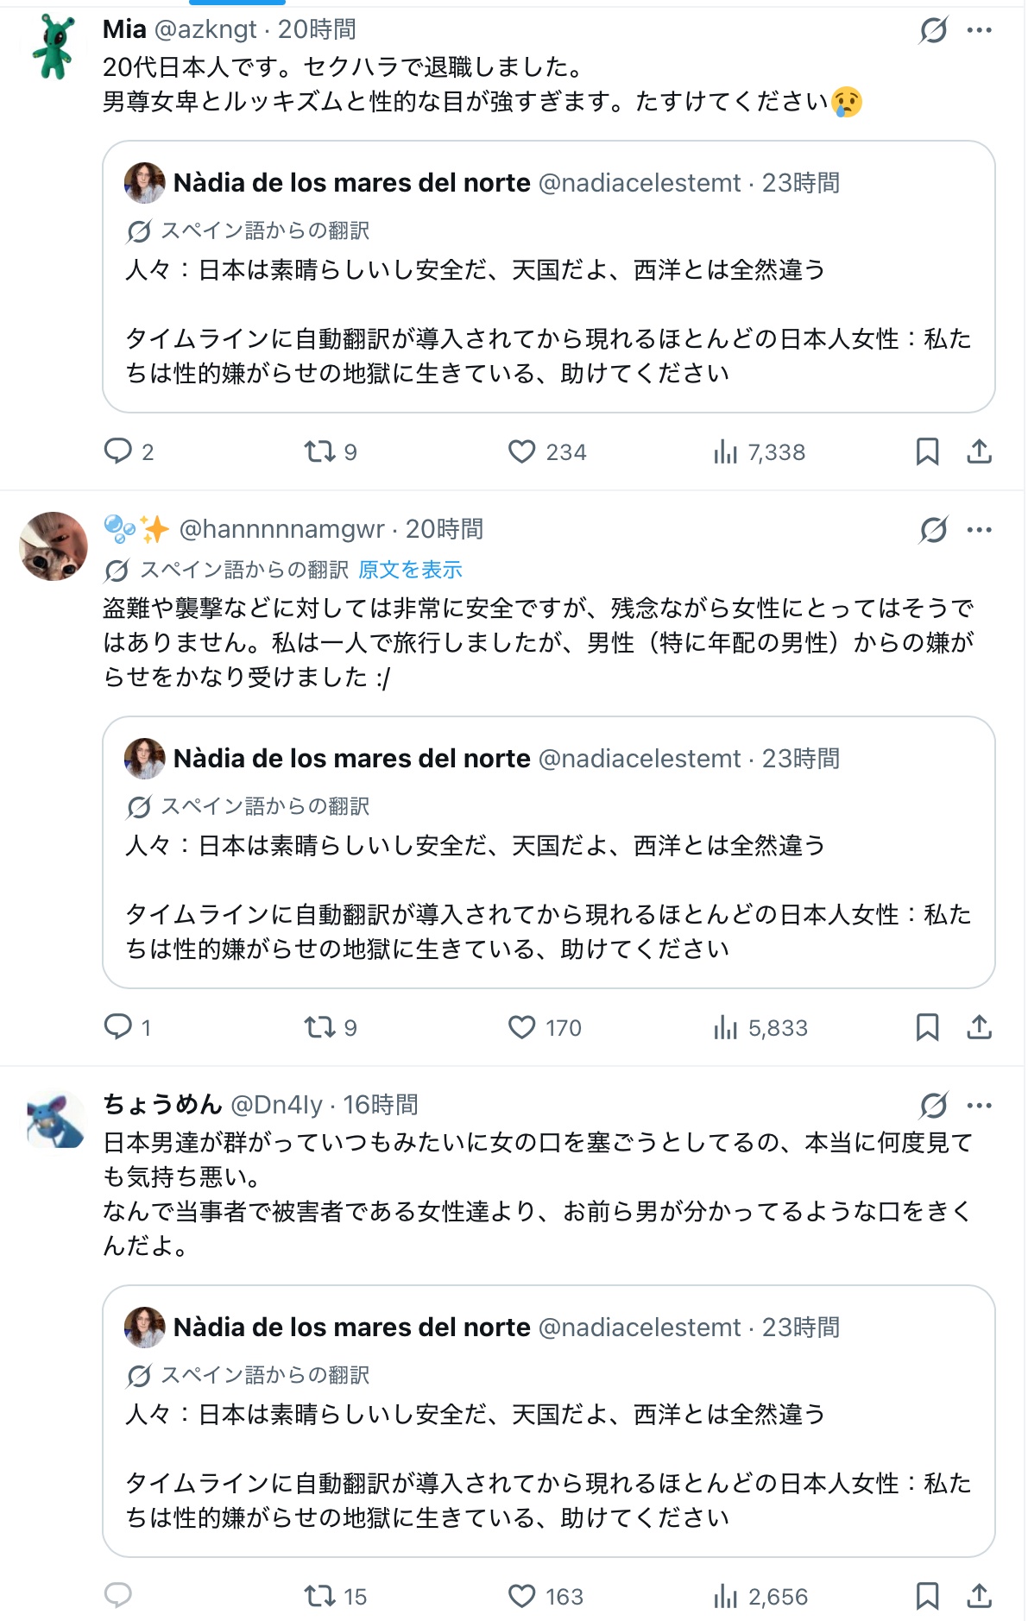This screenshot has width=1028, height=1621.
Task: Open ちょうめん's profile avatar
Action: [x=54, y=1120]
